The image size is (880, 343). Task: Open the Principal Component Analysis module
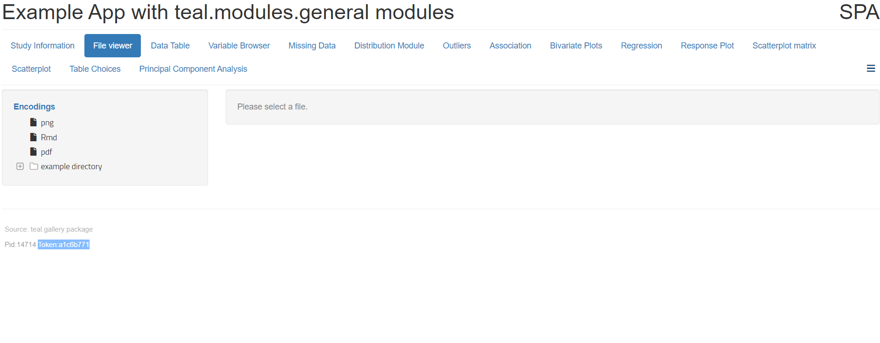click(193, 69)
